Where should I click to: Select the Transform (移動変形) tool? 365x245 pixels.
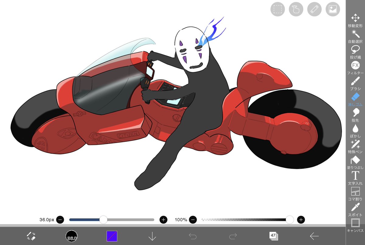coord(355,20)
